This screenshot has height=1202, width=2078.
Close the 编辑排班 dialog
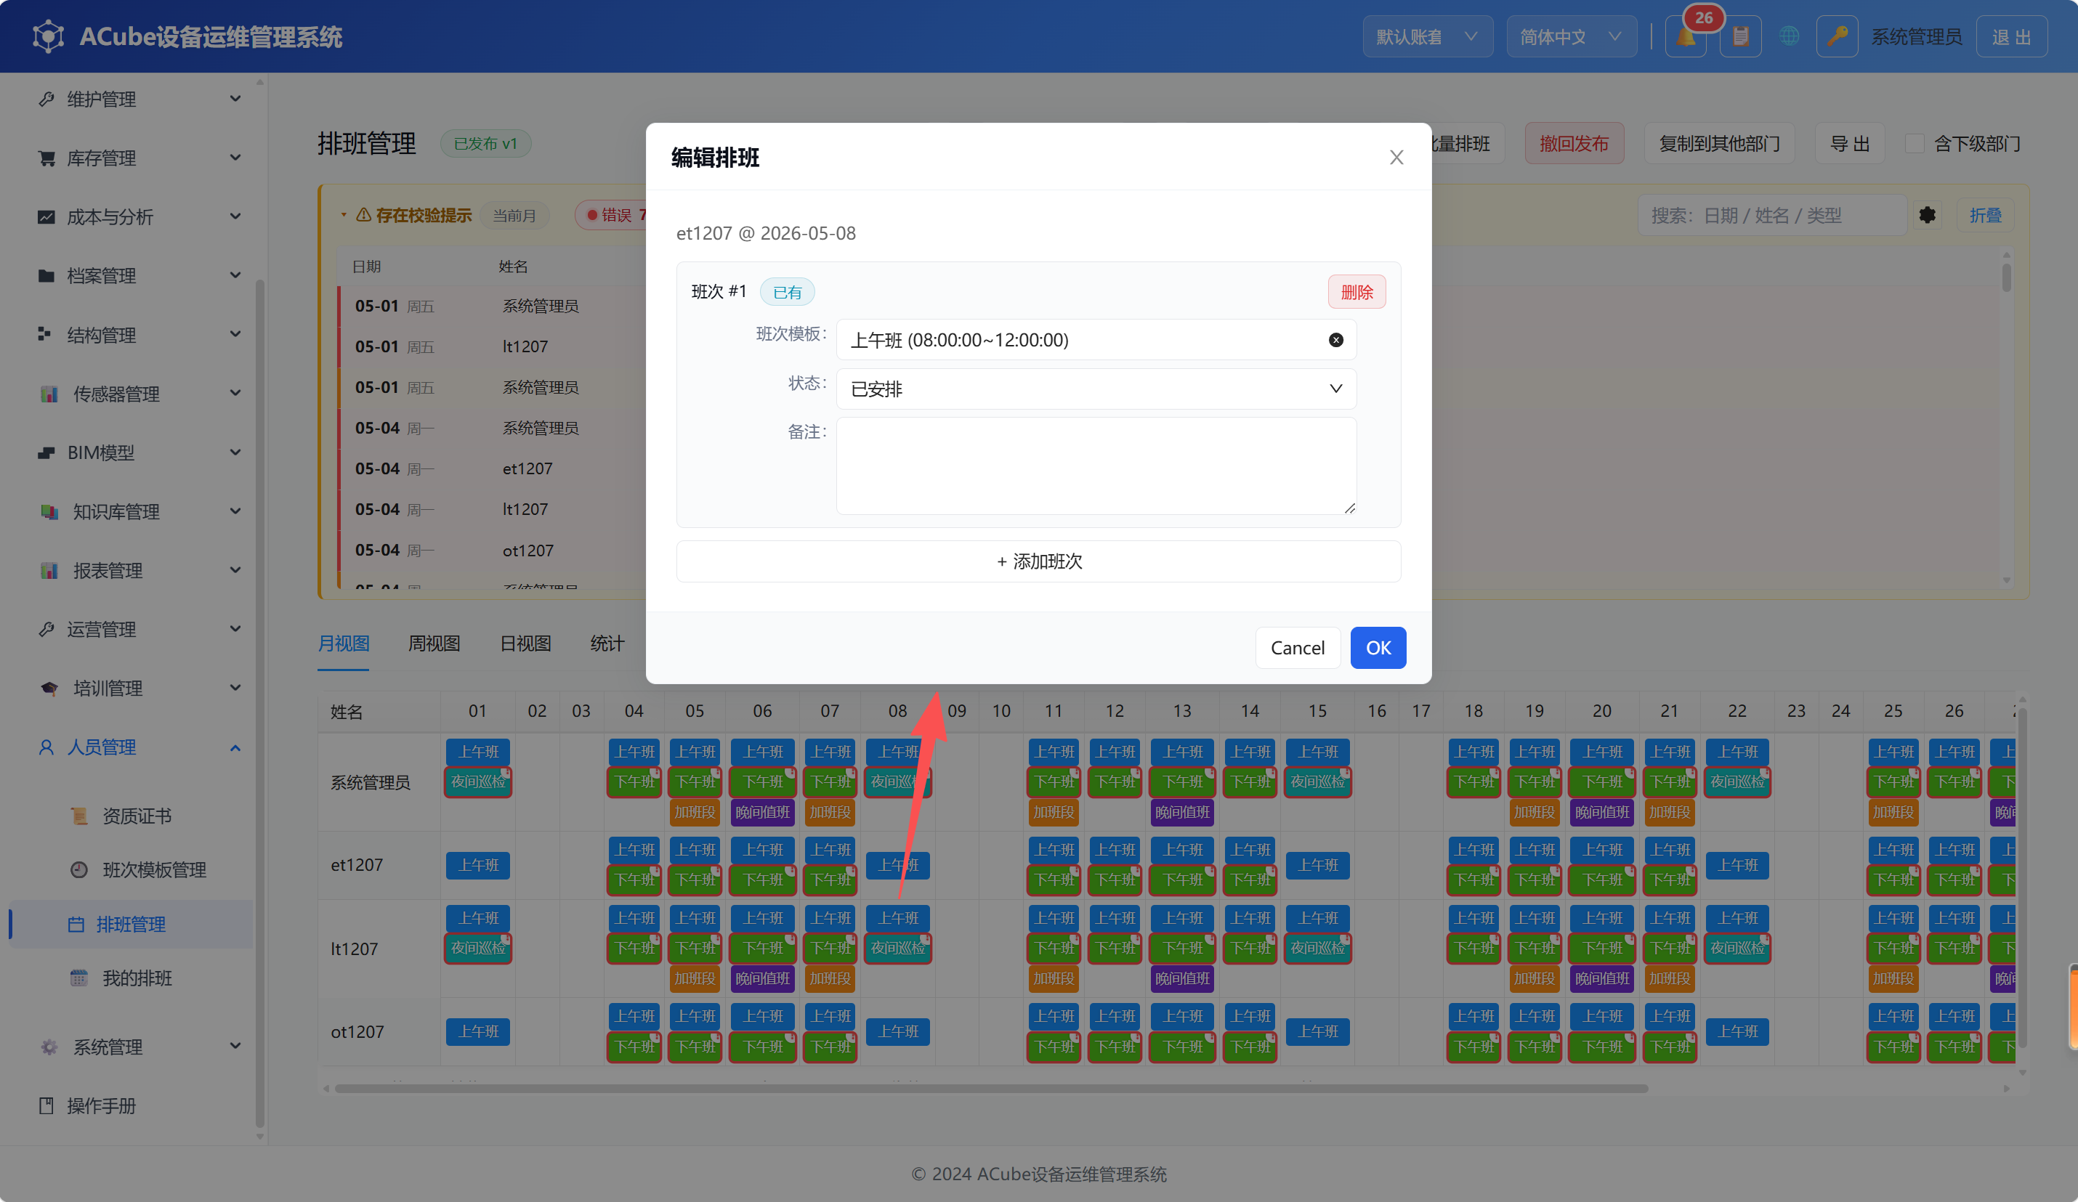point(1396,158)
